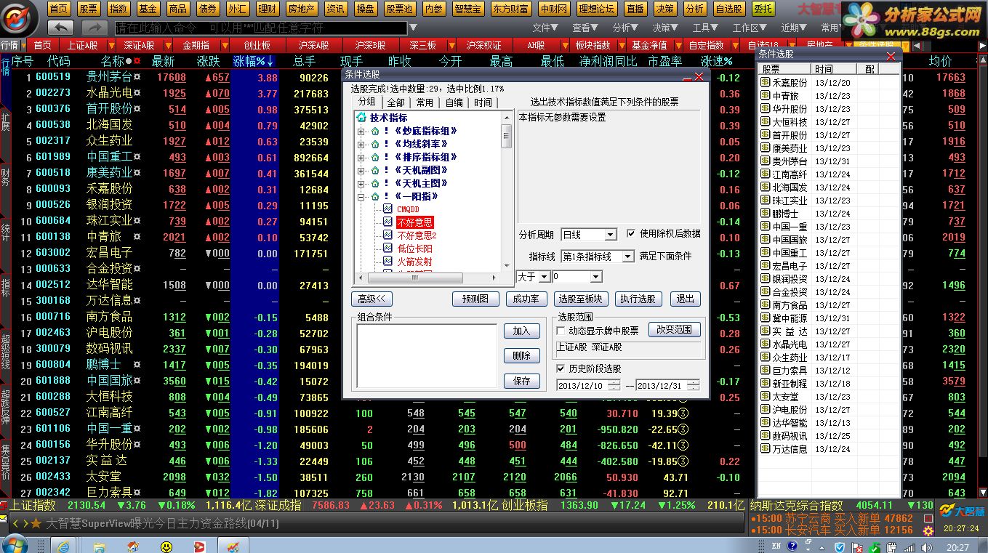The width and height of the screenshot is (988, 553).
Task: Open the value 0 combo box dropdown
Action: [596, 277]
